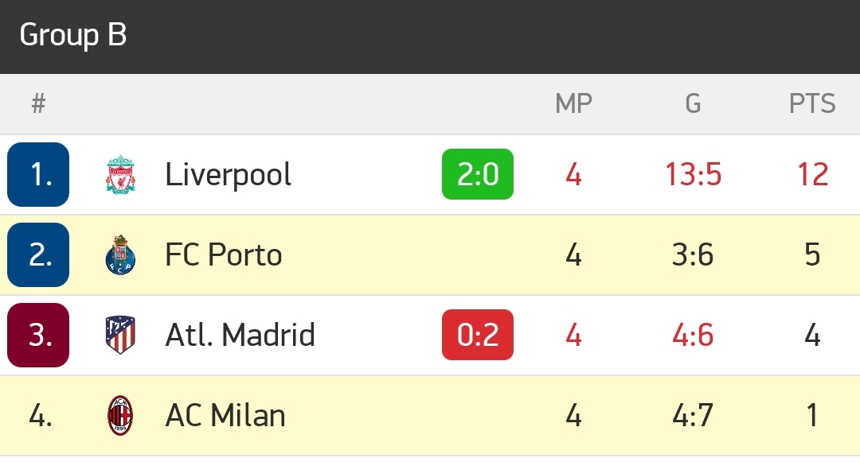Open FC Porto team page
Screen dimensions: 860x462
224,255
